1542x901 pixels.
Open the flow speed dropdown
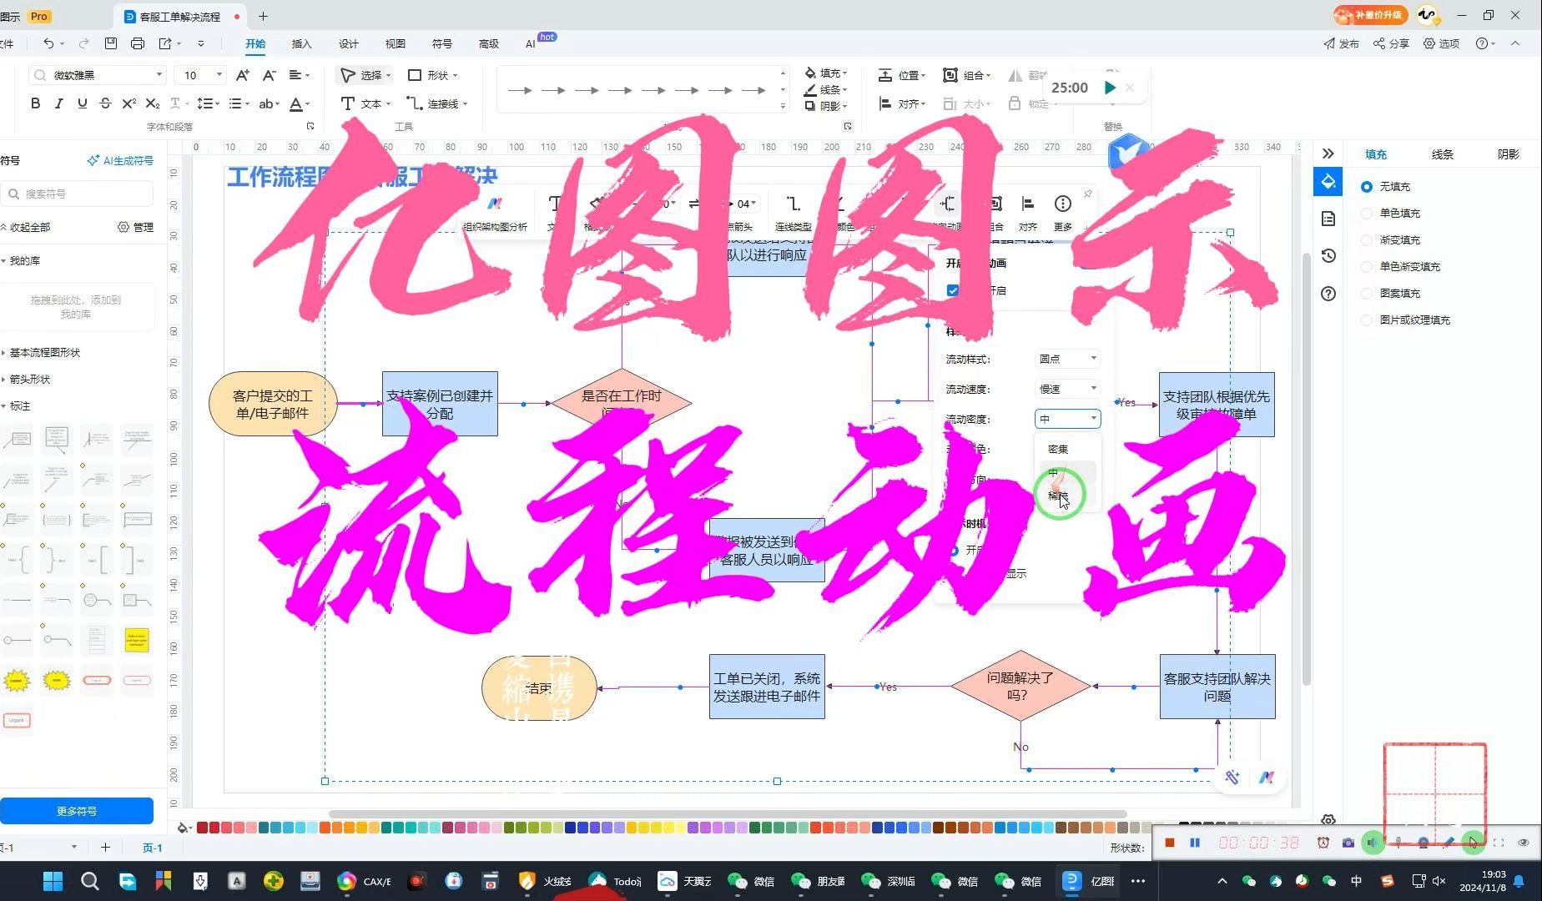click(1067, 389)
